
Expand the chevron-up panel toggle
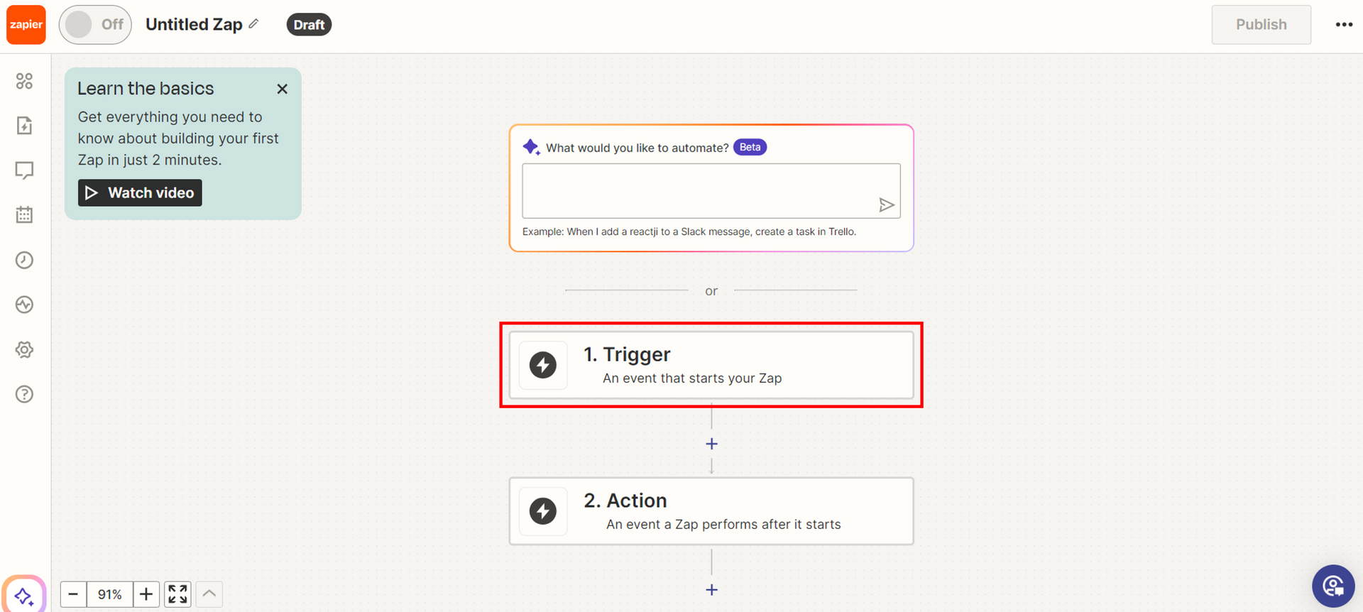[209, 594]
